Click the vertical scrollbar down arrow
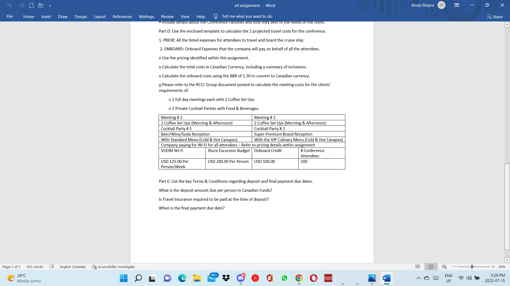The height and width of the screenshot is (286, 510). (x=507, y=260)
